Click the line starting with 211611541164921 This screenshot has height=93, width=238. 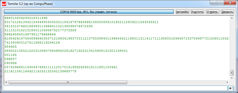tap(40, 71)
